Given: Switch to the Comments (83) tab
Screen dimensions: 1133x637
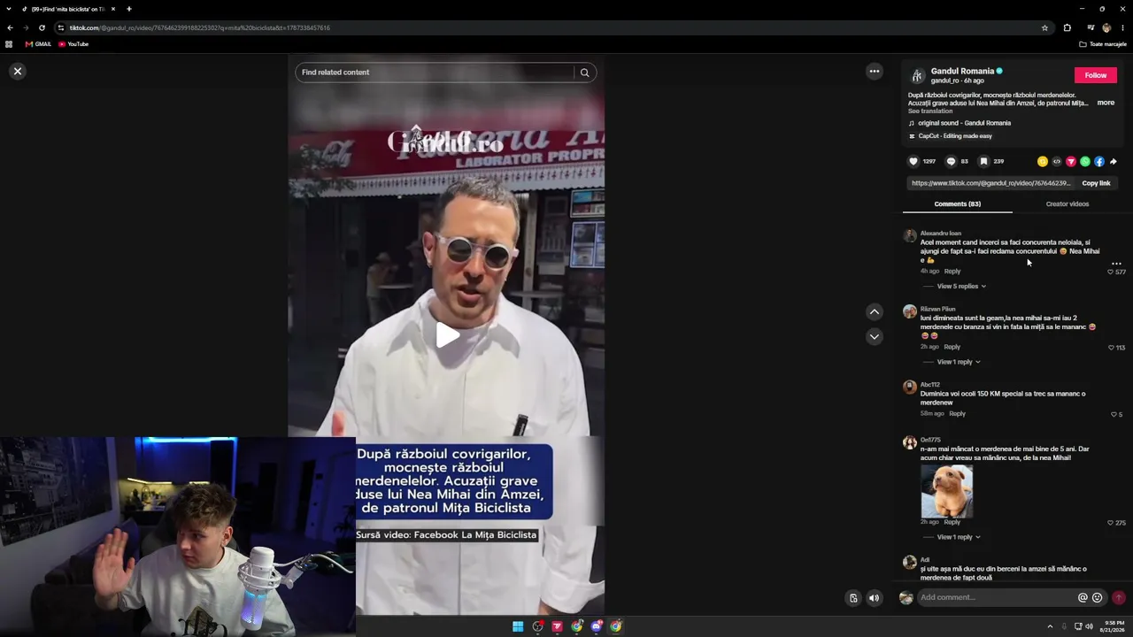Looking at the screenshot, I should point(958,203).
